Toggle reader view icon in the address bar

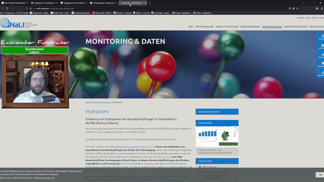coord(290,8)
